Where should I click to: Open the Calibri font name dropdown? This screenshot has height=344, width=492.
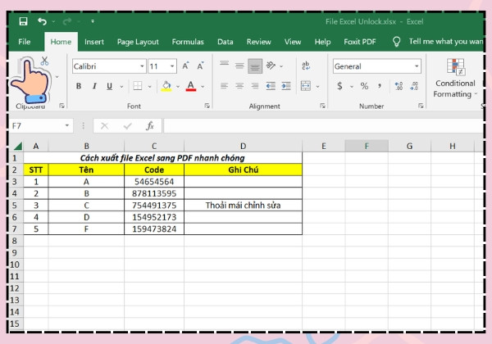(142, 66)
